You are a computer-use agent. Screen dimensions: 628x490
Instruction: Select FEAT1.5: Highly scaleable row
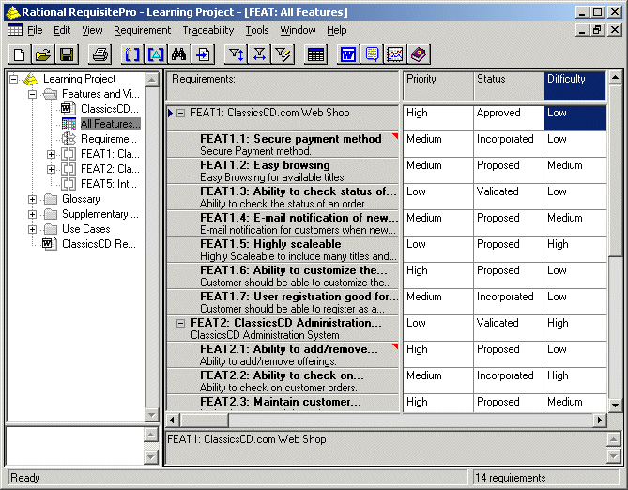283,250
